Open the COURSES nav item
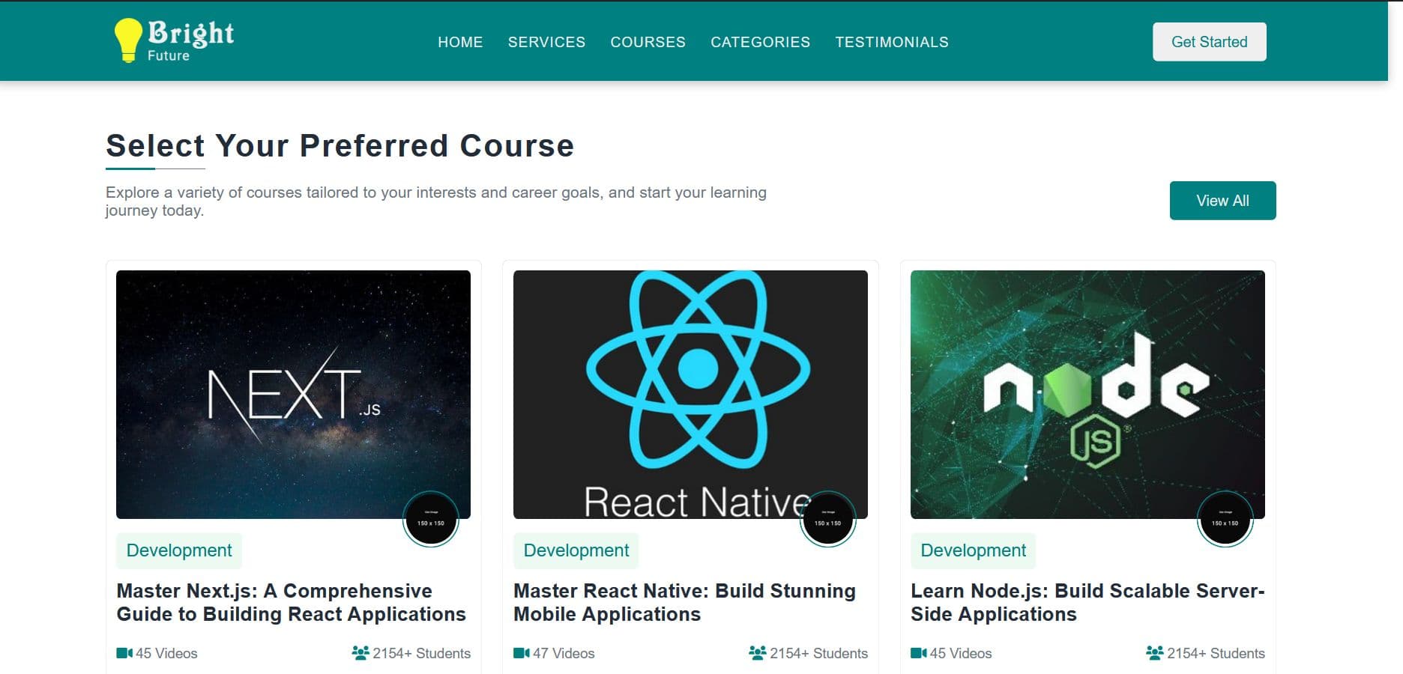Image resolution: width=1403 pixels, height=674 pixels. coord(648,42)
